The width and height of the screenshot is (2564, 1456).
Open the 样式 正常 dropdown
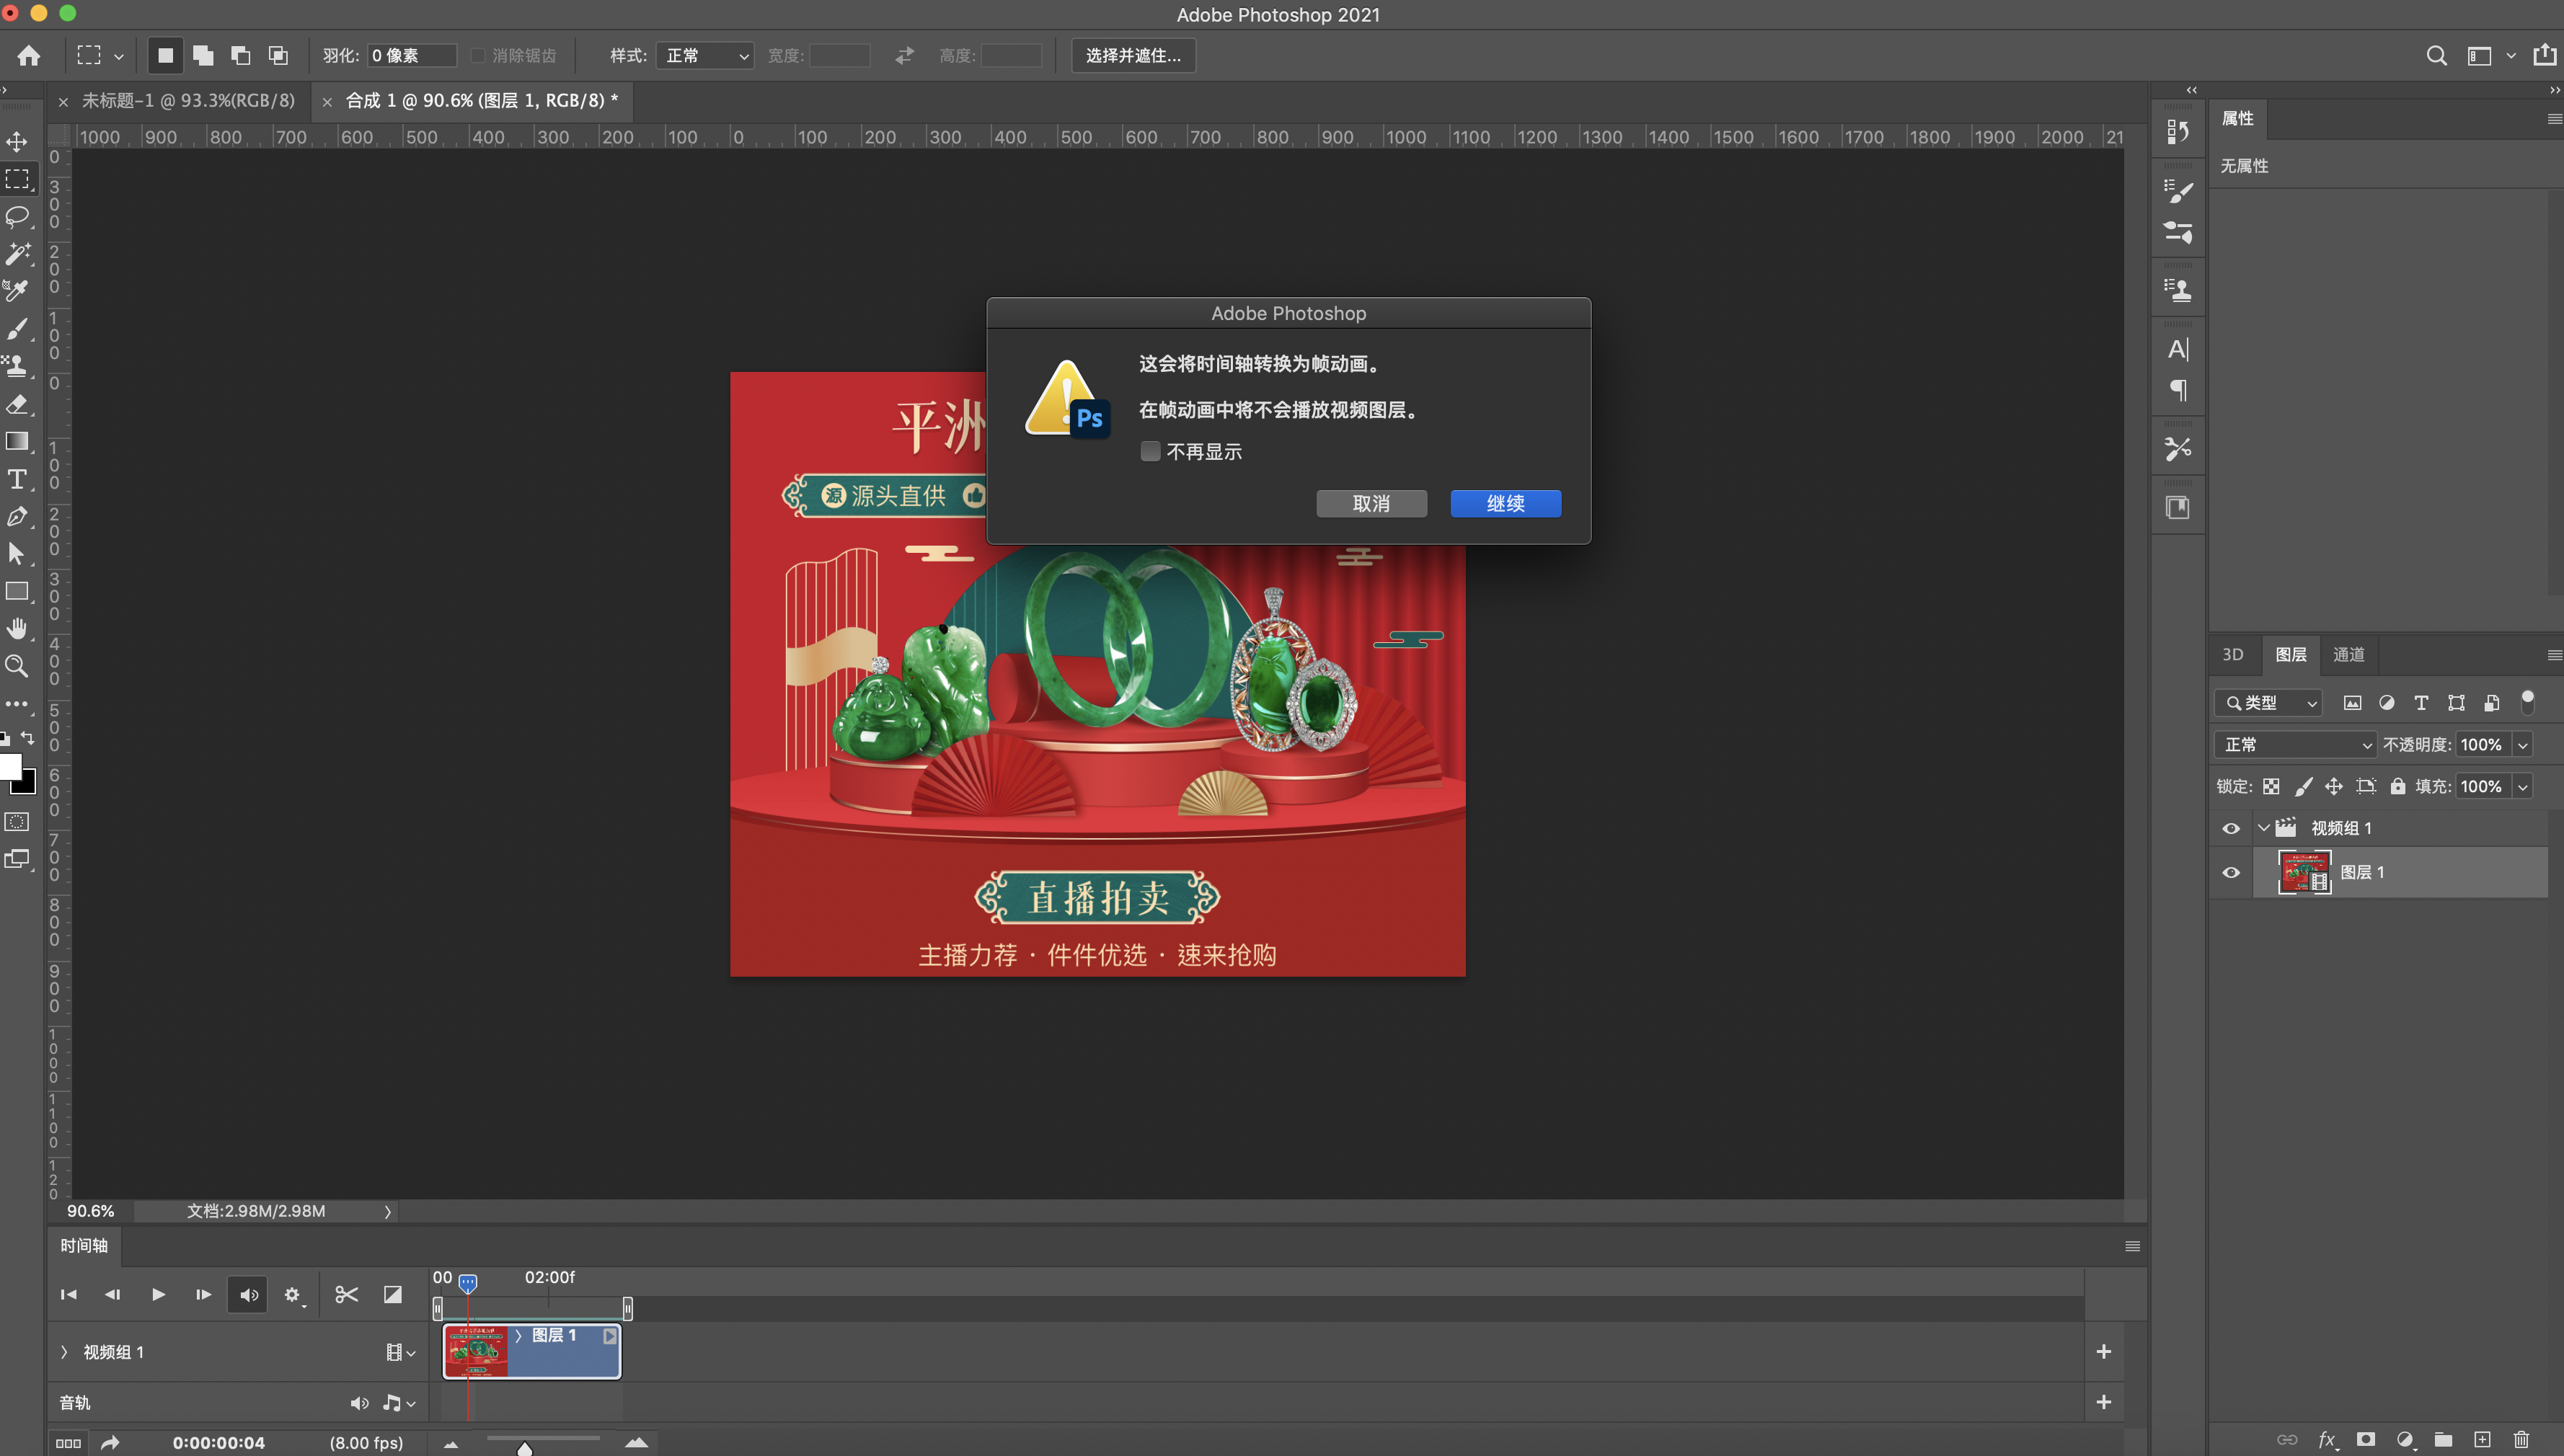tap(705, 55)
